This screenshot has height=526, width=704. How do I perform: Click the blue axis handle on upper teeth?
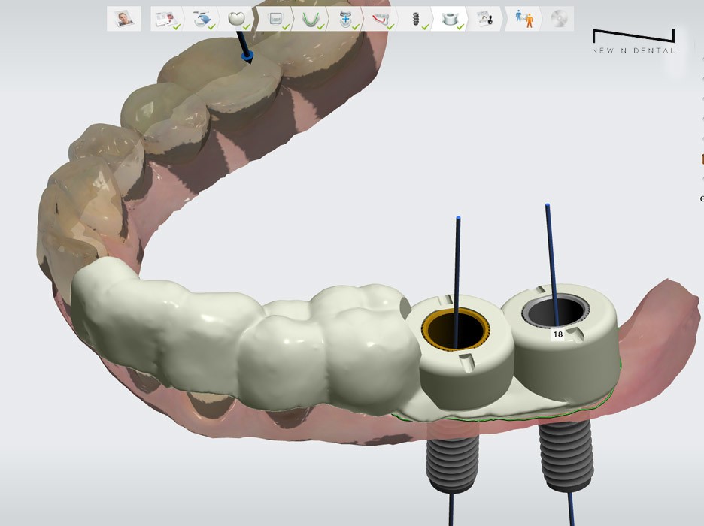coord(246,55)
